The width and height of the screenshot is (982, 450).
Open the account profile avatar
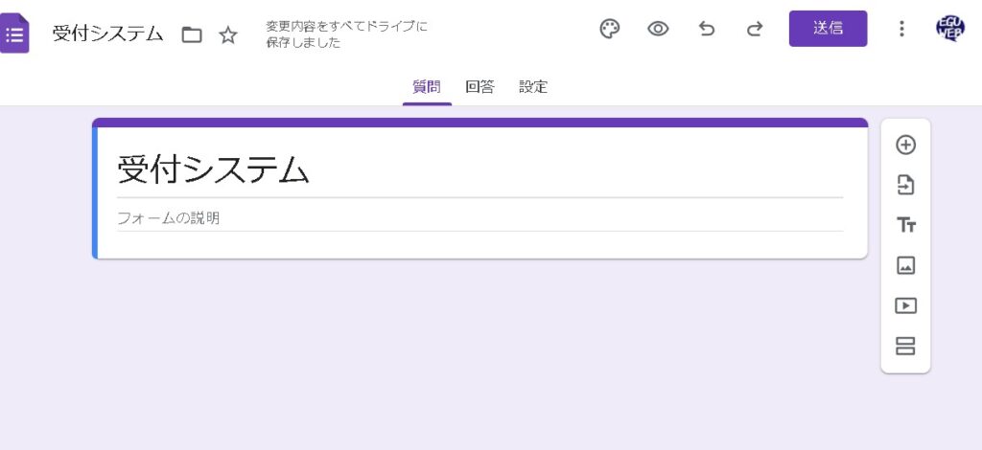coord(949,29)
